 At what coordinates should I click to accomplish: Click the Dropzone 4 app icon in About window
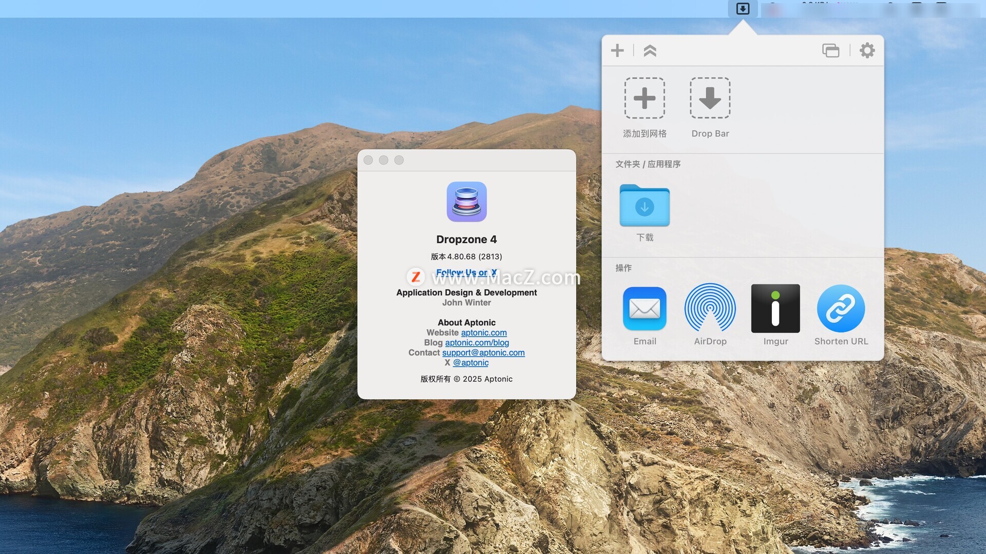coord(466,202)
